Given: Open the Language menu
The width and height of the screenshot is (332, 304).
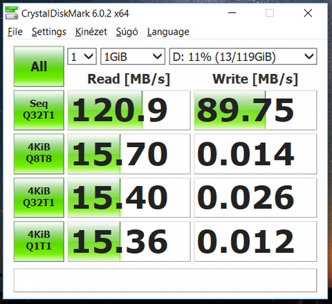Looking at the screenshot, I should 168,32.
